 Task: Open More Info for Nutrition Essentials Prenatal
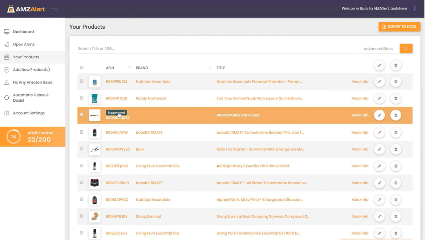click(360, 82)
